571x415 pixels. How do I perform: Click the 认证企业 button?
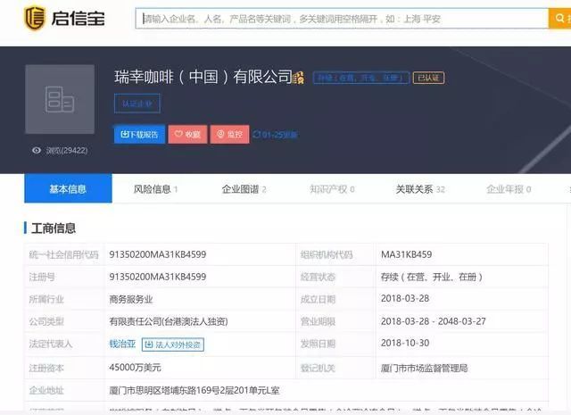pos(137,104)
